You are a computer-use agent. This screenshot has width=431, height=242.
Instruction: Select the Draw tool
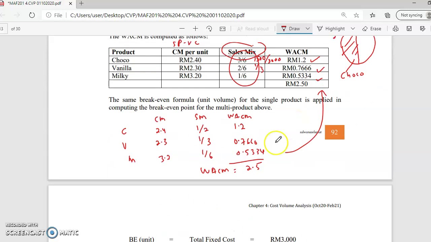(x=290, y=29)
